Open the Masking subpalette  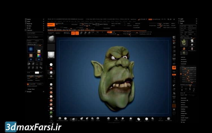(183, 109)
